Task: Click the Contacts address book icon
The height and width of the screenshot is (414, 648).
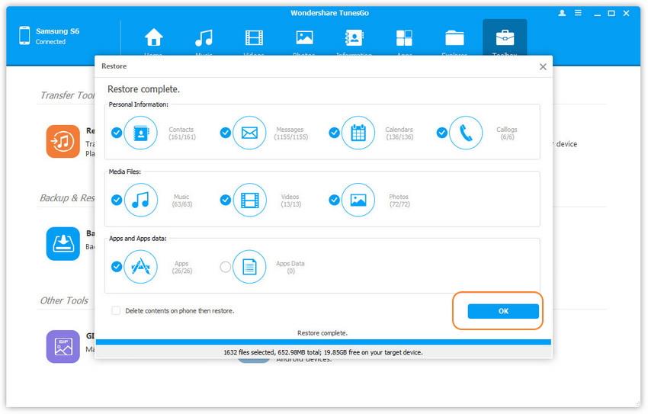Action: (140, 133)
